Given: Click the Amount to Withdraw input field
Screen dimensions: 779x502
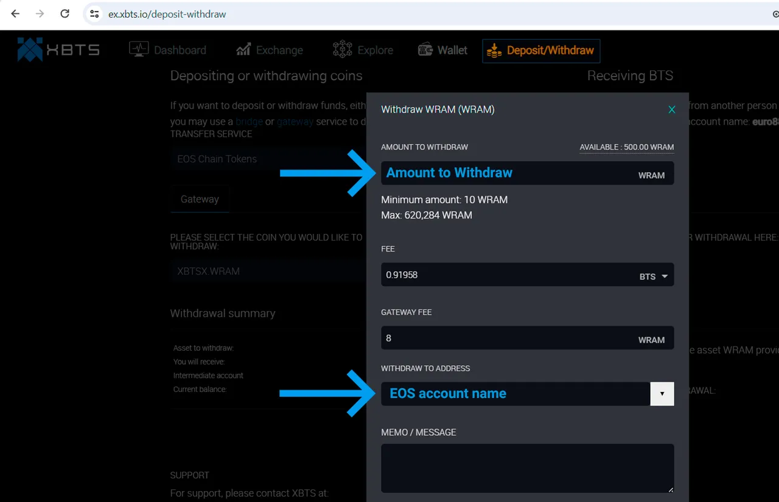Looking at the screenshot, I should tap(527, 173).
